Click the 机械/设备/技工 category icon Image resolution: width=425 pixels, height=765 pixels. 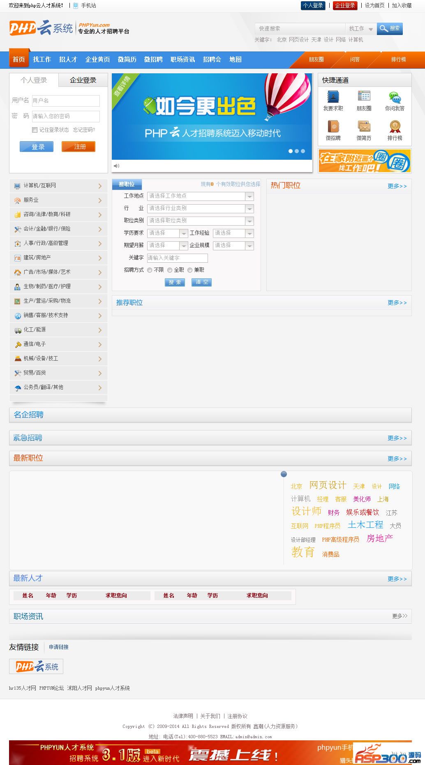point(17,359)
